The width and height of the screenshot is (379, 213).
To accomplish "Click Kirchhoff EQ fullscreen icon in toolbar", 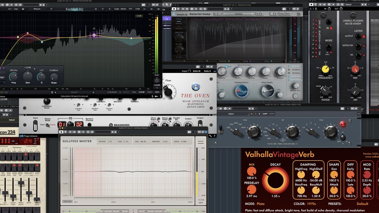I will click(159, 9).
